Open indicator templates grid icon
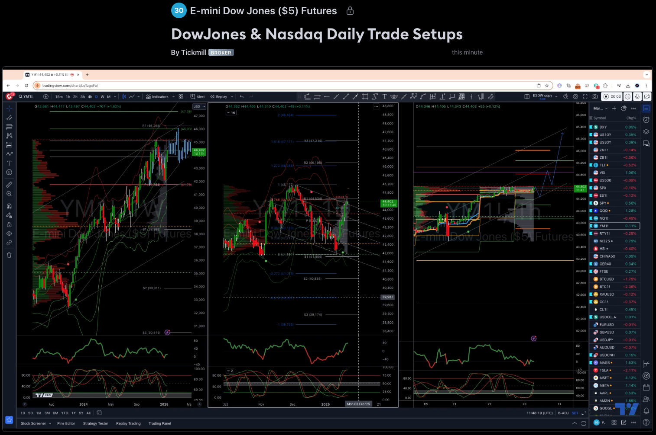The width and height of the screenshot is (656, 435). [x=181, y=97]
